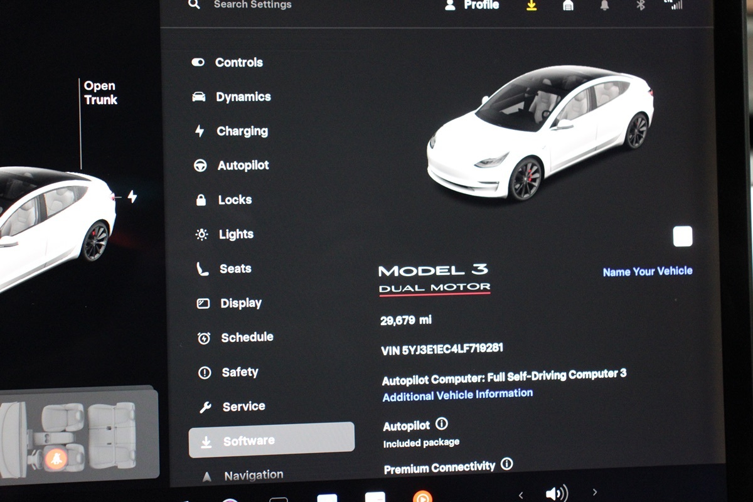753x502 pixels.
Task: Select Charging in settings sidebar
Action: (x=242, y=131)
